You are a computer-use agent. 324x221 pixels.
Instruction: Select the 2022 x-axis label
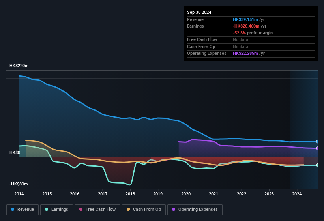(242, 194)
